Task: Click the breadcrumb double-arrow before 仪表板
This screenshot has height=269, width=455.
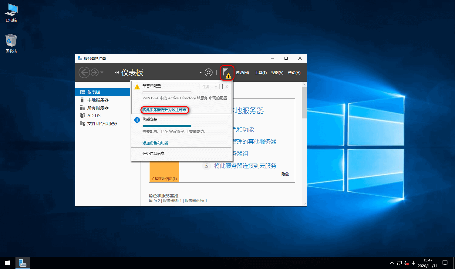Action: [x=117, y=72]
